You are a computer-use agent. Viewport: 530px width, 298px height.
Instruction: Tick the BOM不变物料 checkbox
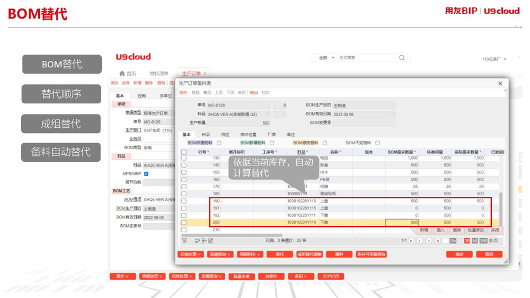coord(377,143)
